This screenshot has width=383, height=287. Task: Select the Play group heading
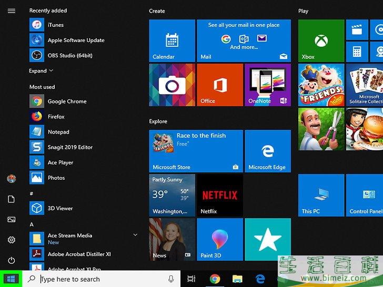[303, 11]
